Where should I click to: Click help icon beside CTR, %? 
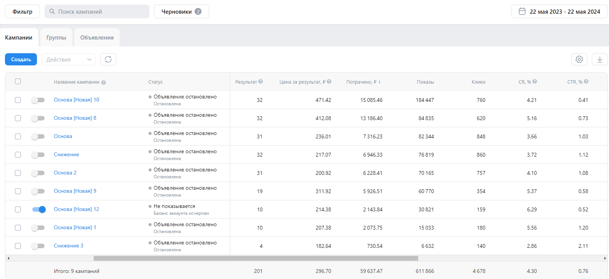click(586, 81)
